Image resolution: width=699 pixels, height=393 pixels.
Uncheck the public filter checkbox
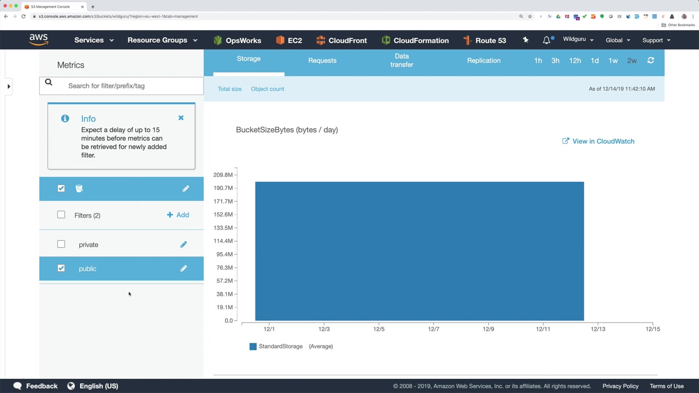pos(61,269)
